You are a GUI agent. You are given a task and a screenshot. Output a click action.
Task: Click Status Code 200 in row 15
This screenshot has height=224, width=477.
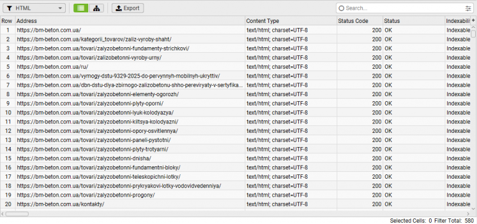click(x=360, y=158)
